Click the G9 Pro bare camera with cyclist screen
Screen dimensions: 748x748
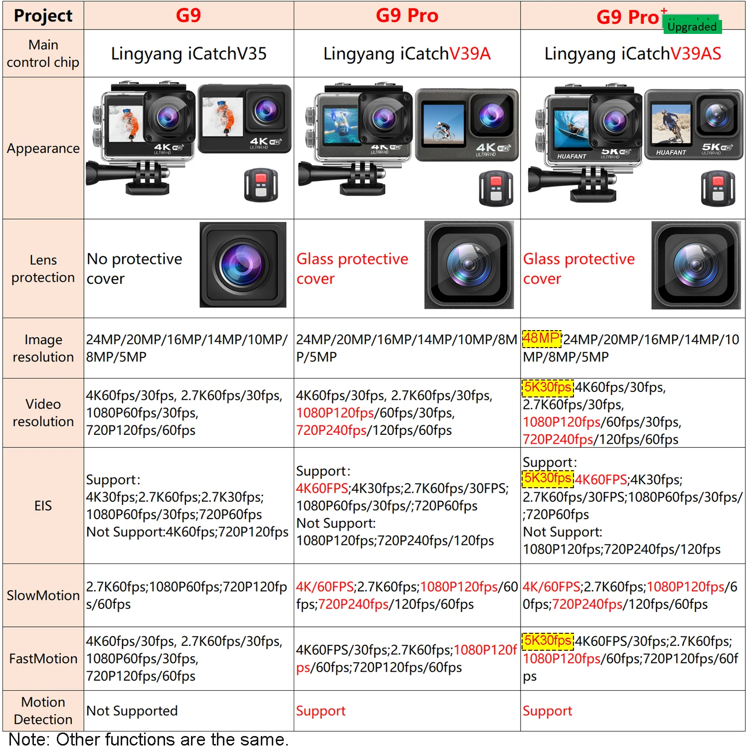coord(467,125)
